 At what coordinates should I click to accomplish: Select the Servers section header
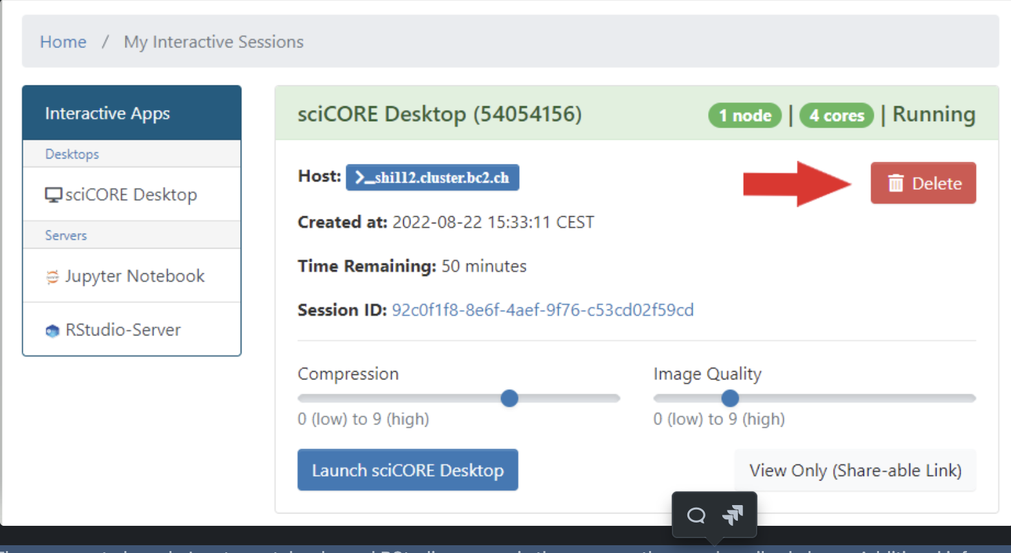[66, 235]
